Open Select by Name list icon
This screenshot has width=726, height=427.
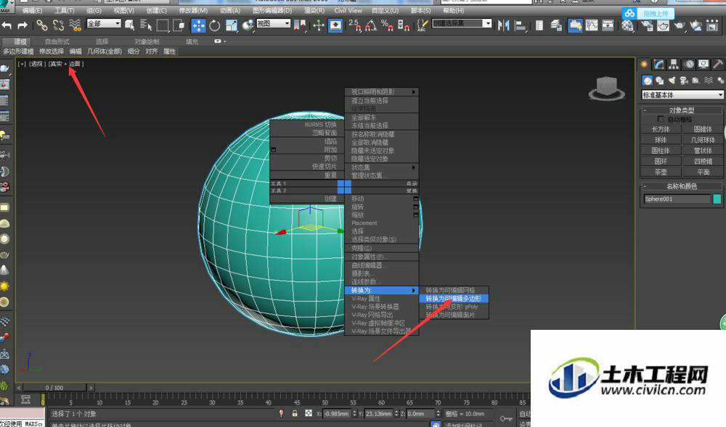click(x=146, y=25)
